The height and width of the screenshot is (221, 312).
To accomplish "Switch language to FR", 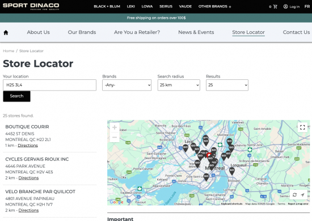I will (x=307, y=7).
